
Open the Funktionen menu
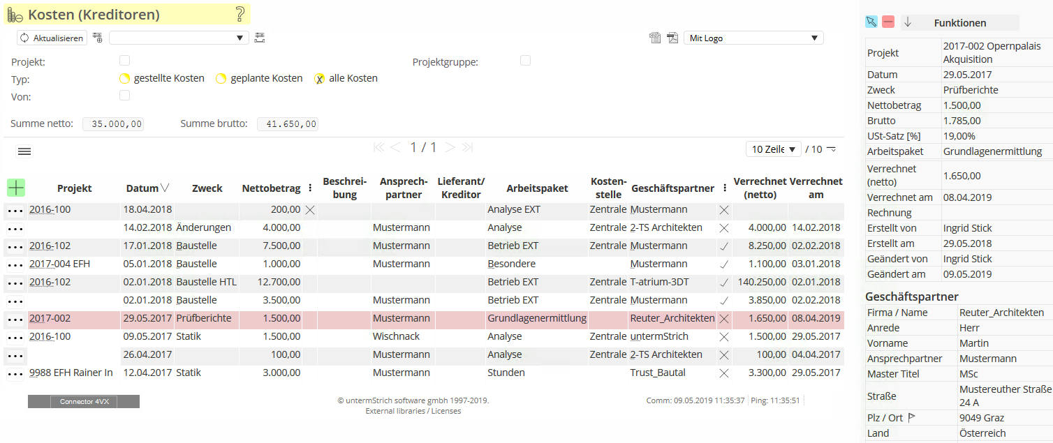click(959, 23)
